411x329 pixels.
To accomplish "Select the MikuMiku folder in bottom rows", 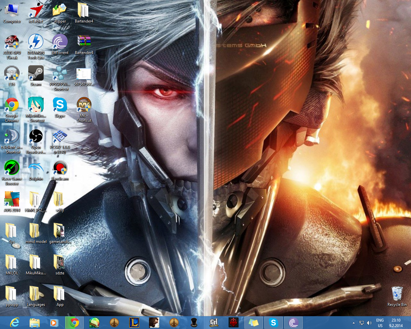I will [x=36, y=265].
